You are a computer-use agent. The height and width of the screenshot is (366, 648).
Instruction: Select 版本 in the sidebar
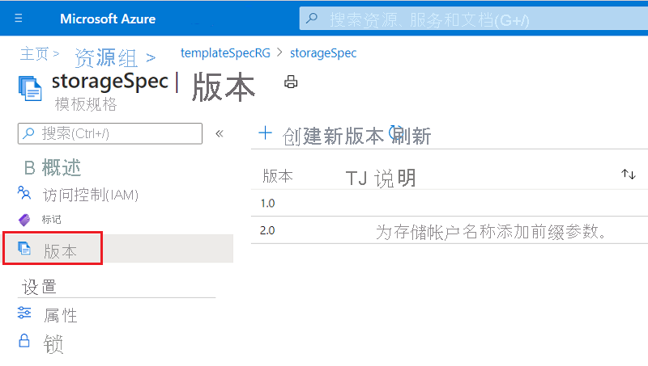[x=60, y=250]
